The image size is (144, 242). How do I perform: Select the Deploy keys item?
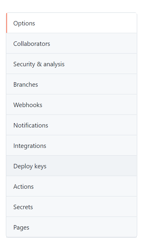pos(72,166)
